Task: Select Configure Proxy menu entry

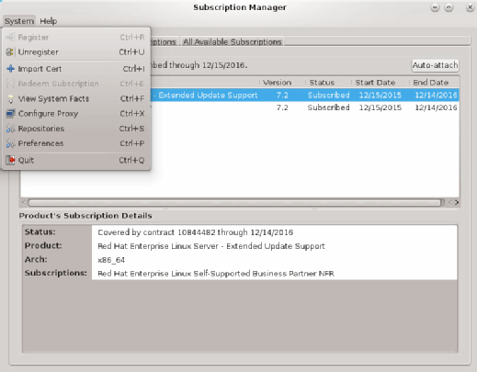Action: [x=76, y=114]
